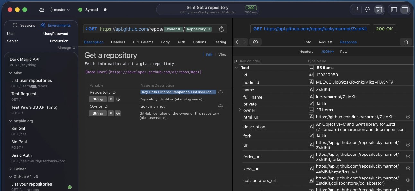The image size is (415, 191).
Task: Click the refresh/send request icon
Action: 221,29
